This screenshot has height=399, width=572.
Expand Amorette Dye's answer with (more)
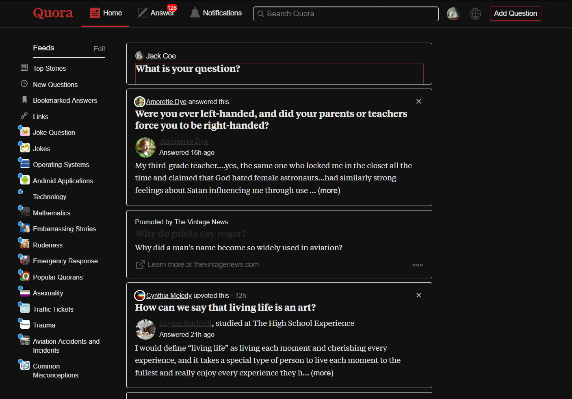[x=329, y=190]
